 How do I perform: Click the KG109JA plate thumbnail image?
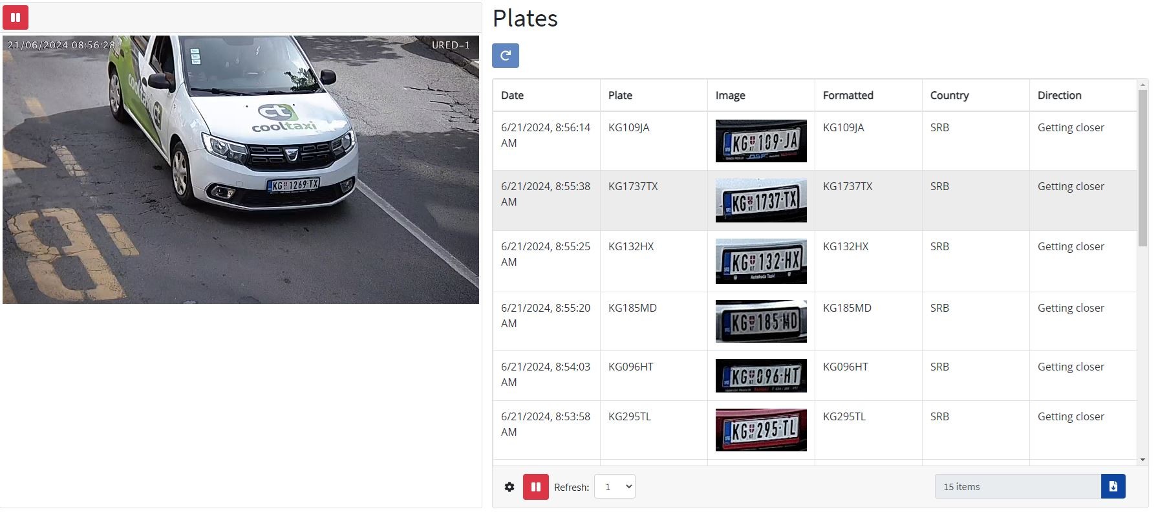761,141
